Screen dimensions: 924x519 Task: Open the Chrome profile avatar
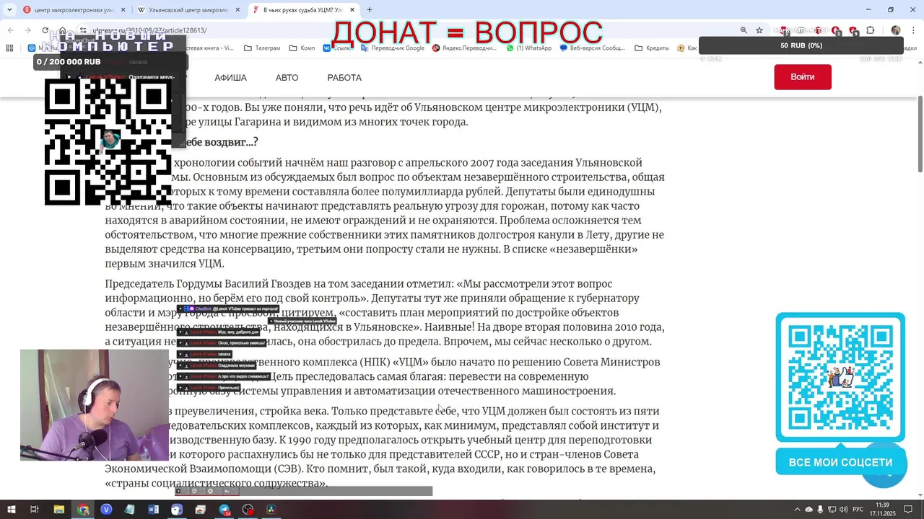(896, 30)
